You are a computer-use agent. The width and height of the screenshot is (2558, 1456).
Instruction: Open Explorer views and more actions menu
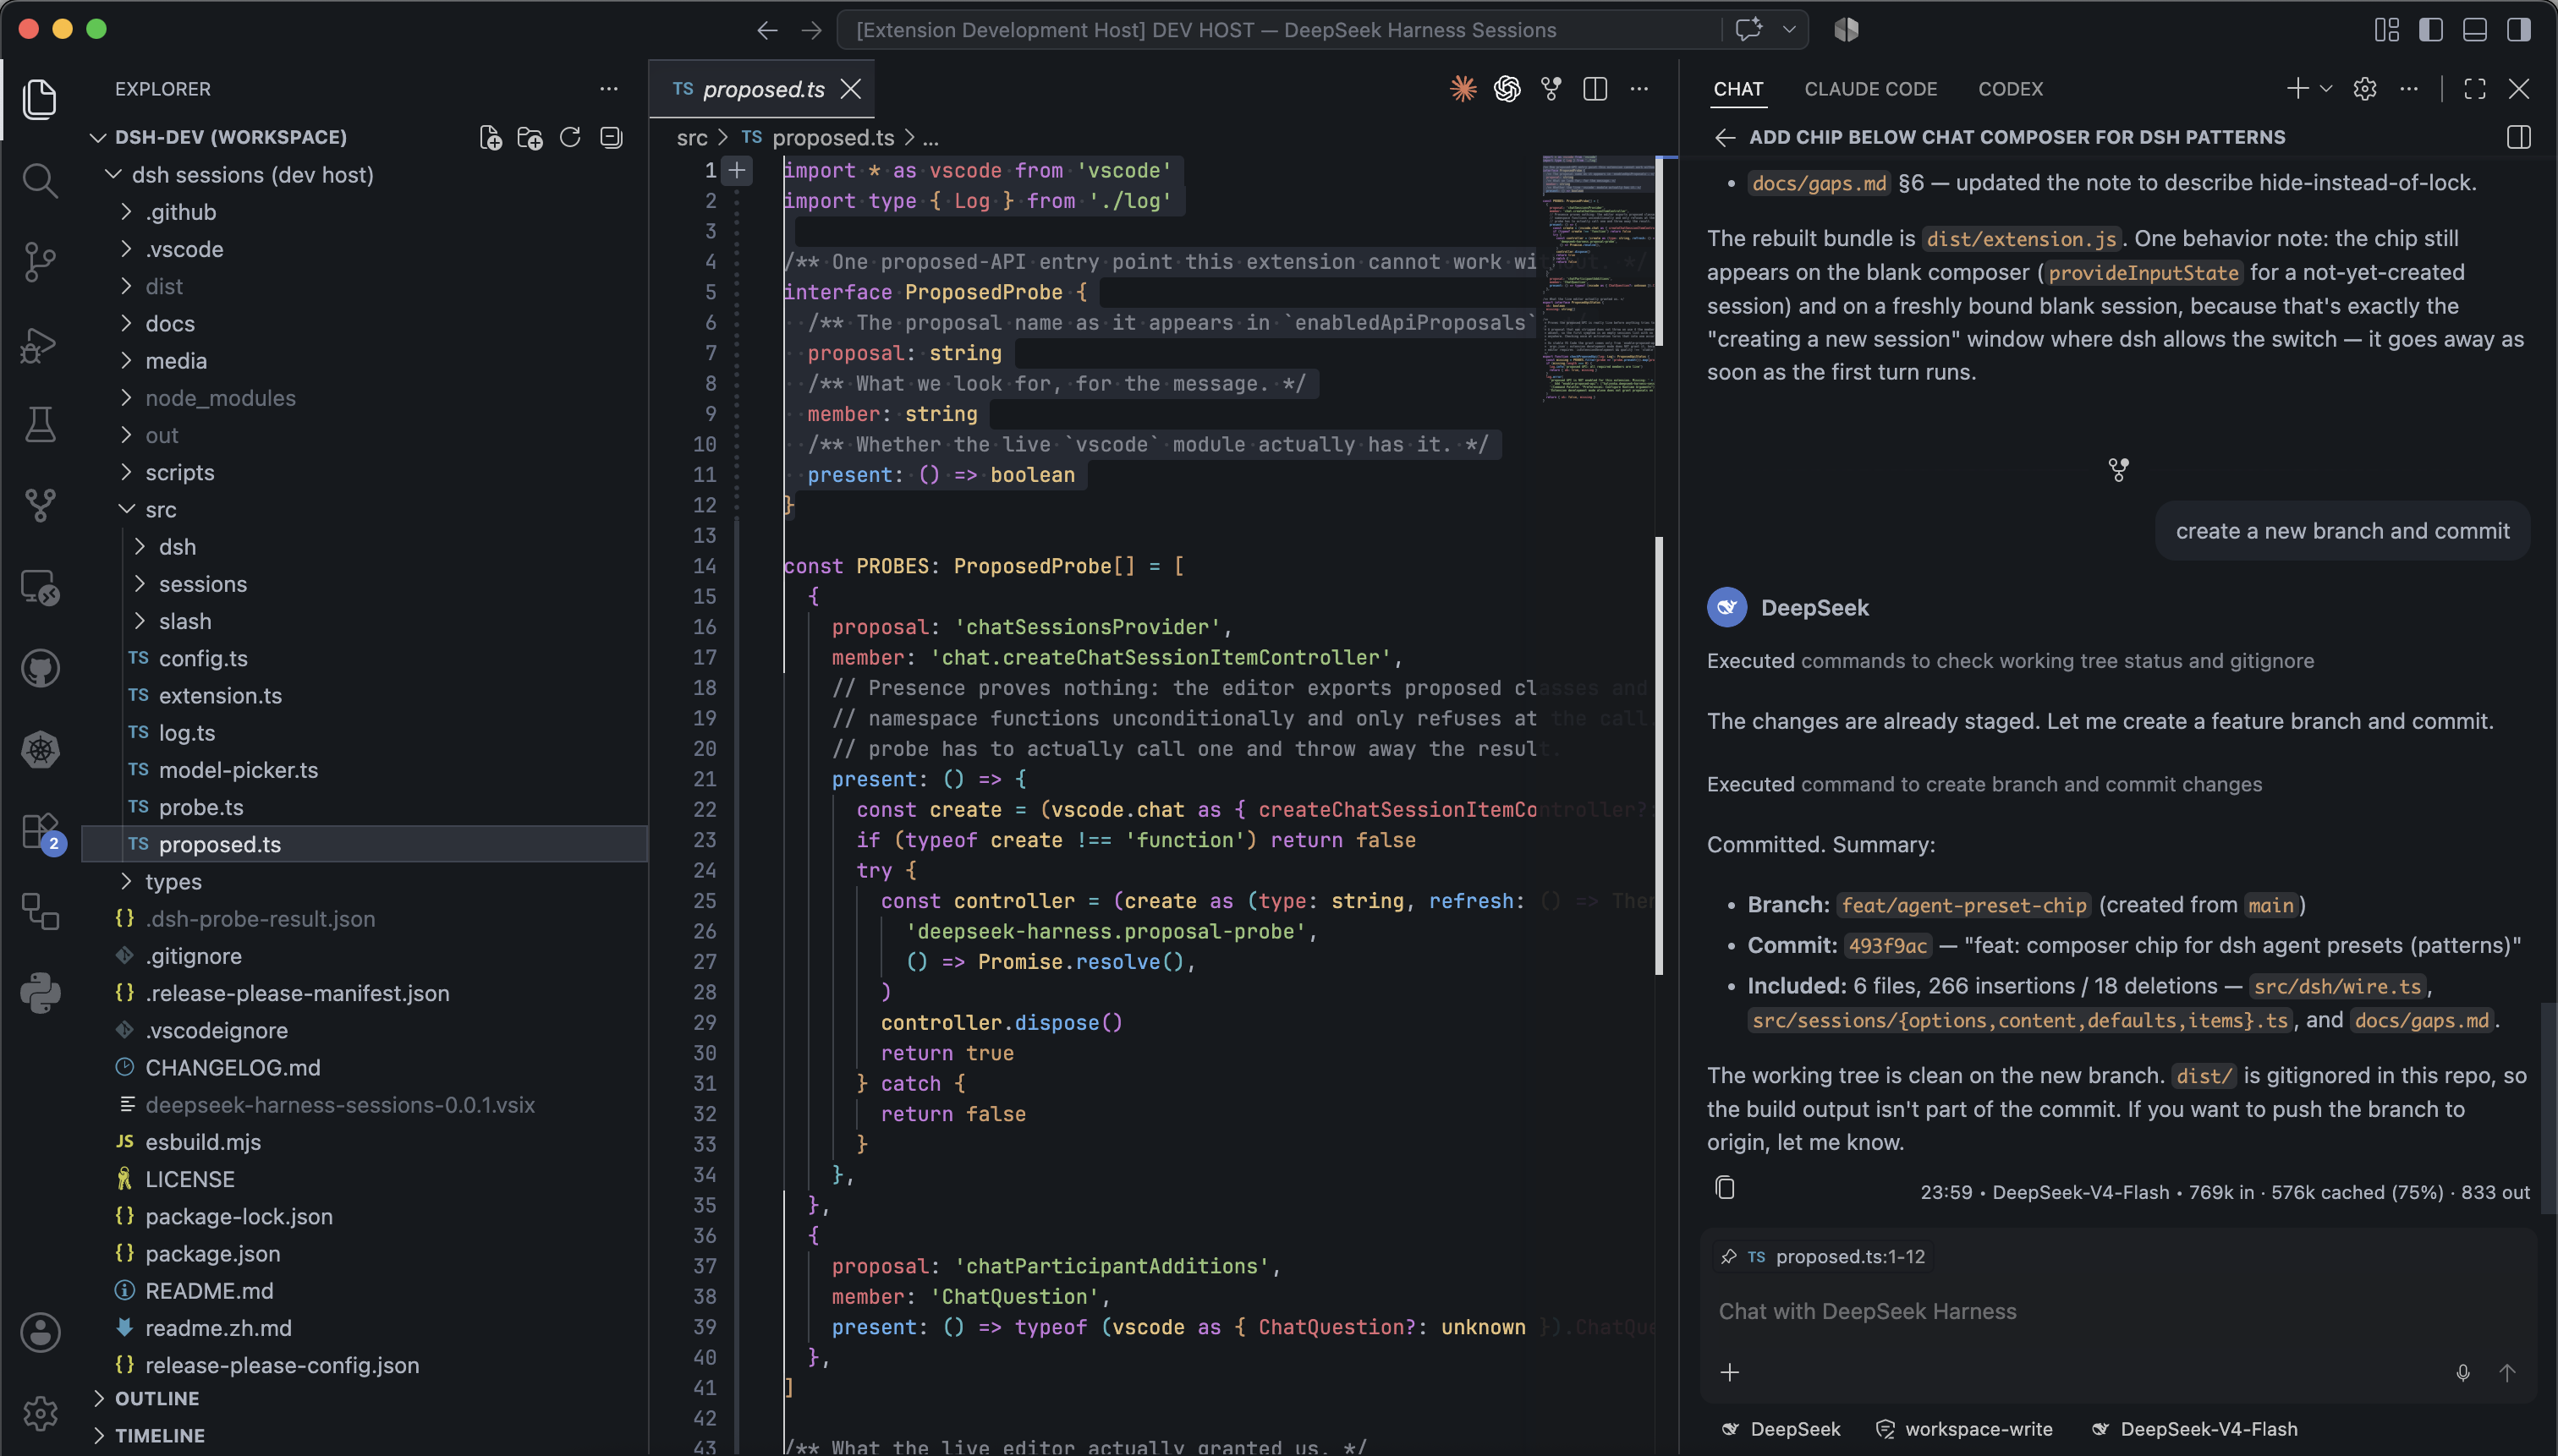608,89
